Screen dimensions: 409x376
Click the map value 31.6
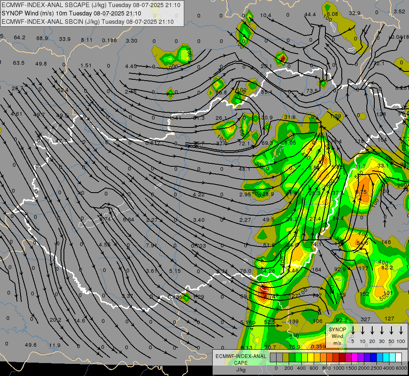coord(290,117)
